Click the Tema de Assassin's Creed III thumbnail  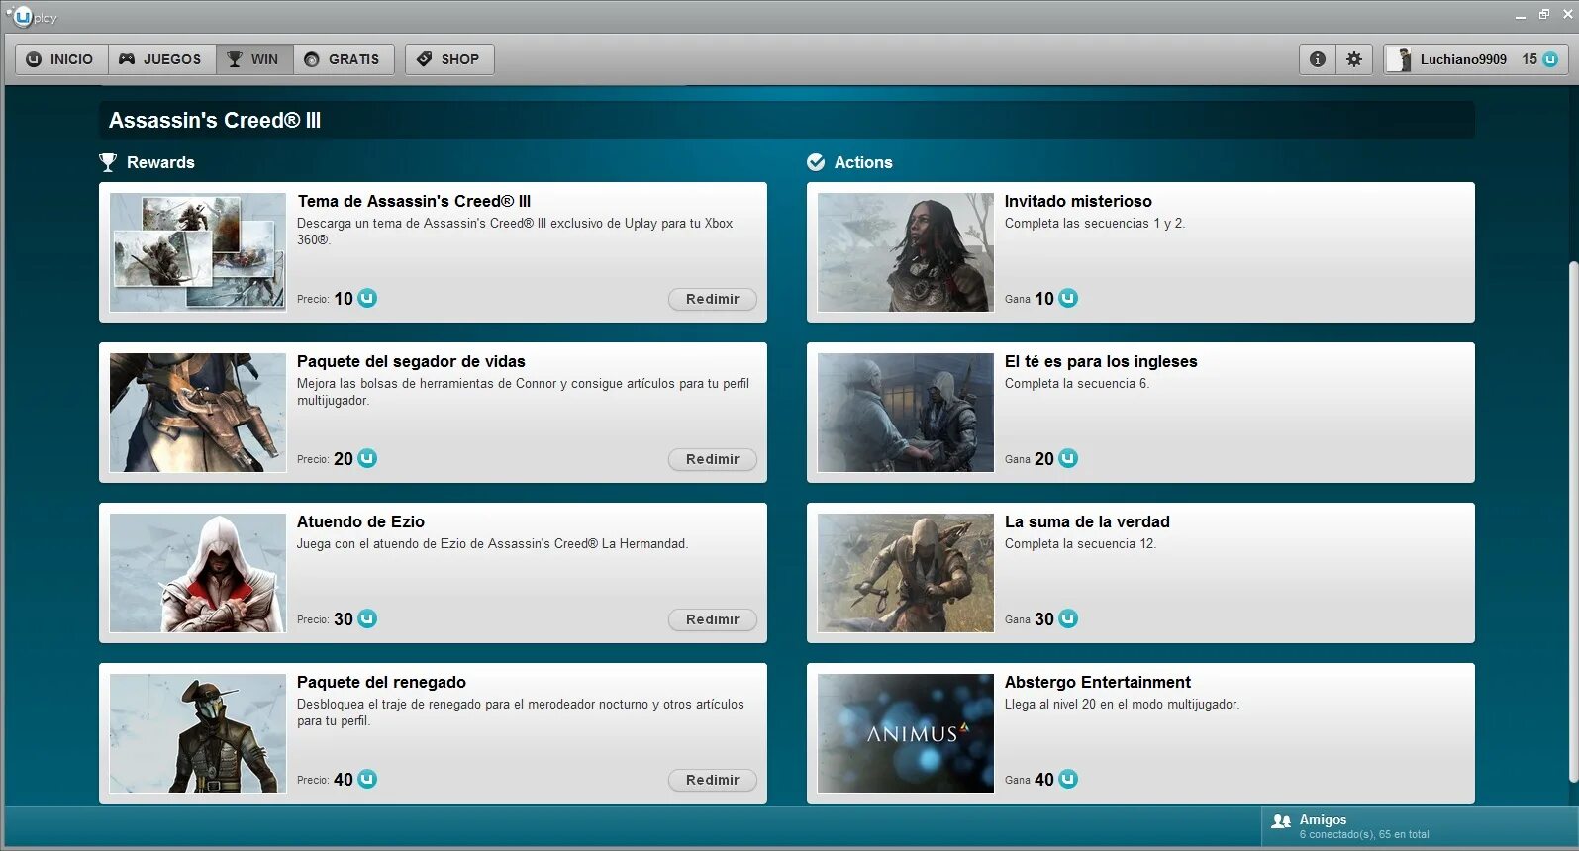click(x=198, y=252)
